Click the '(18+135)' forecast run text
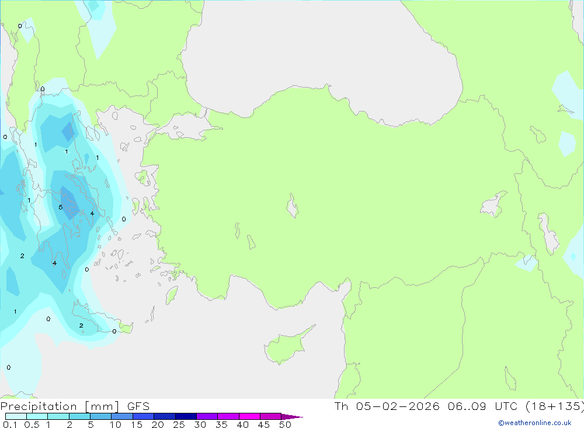Screen dimensions: 584x428 555,406
